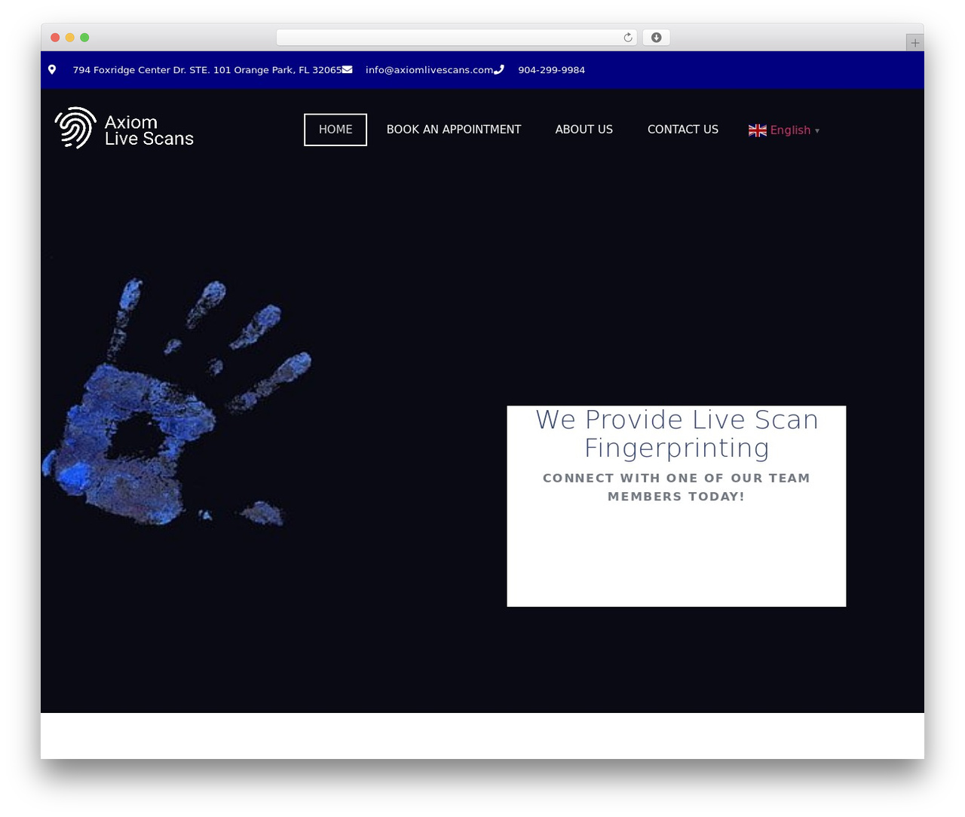This screenshot has height=817, width=965.
Task: Click the map pin location icon
Action: click(x=52, y=69)
